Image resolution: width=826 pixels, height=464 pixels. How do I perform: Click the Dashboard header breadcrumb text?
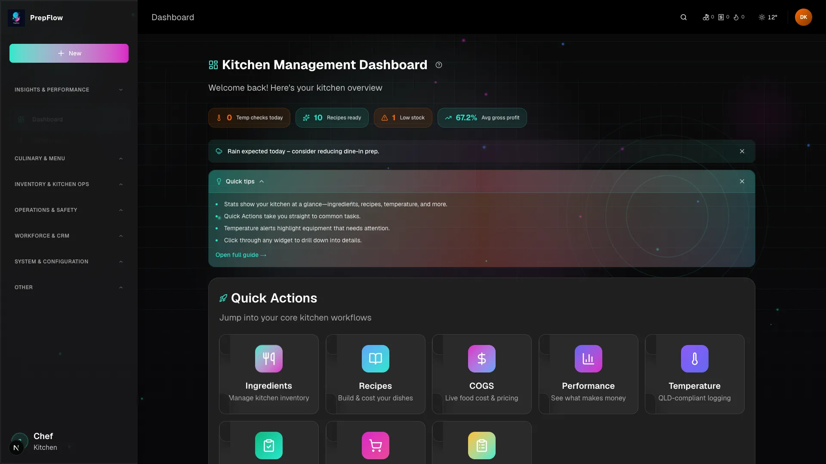[x=173, y=17]
